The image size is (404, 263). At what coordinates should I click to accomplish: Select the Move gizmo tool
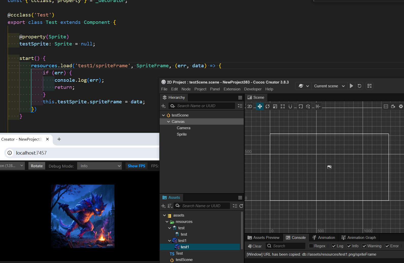click(260, 106)
